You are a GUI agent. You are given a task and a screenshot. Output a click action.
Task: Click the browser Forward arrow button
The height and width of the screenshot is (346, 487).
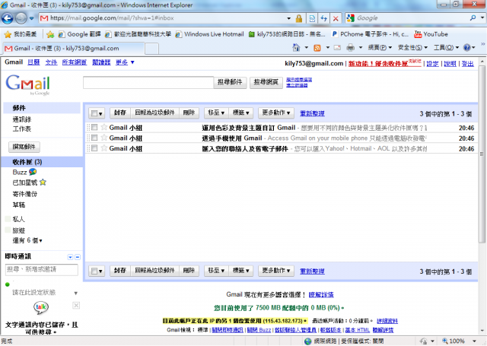pos(21,18)
